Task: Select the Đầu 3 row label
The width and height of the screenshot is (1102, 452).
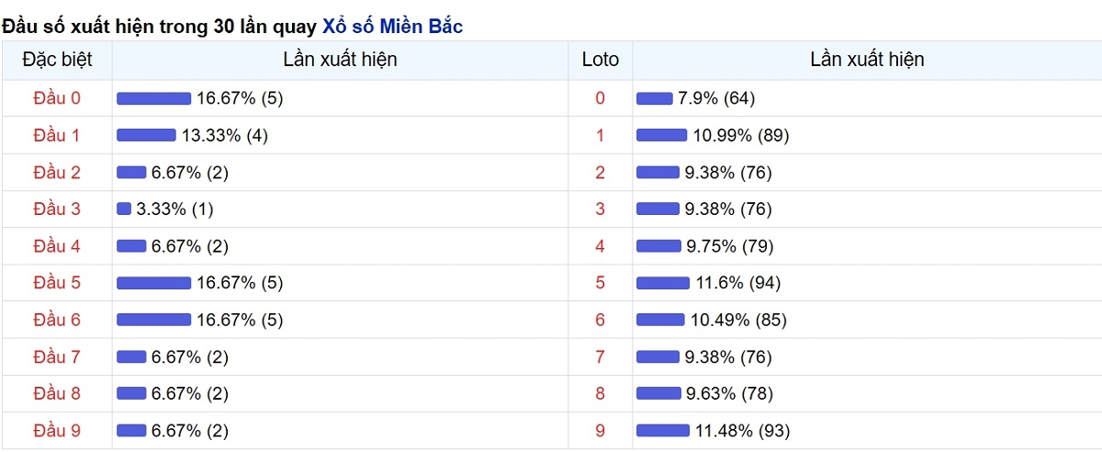Action: (57, 209)
